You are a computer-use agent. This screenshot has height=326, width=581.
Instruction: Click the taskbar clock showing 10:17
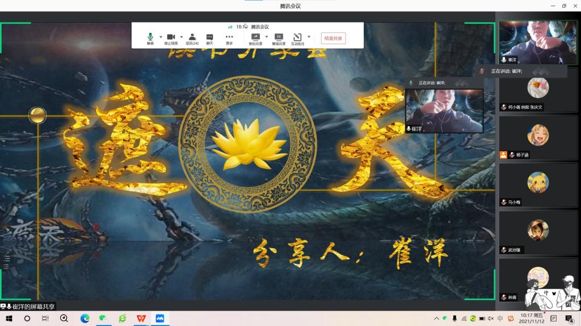click(530, 318)
